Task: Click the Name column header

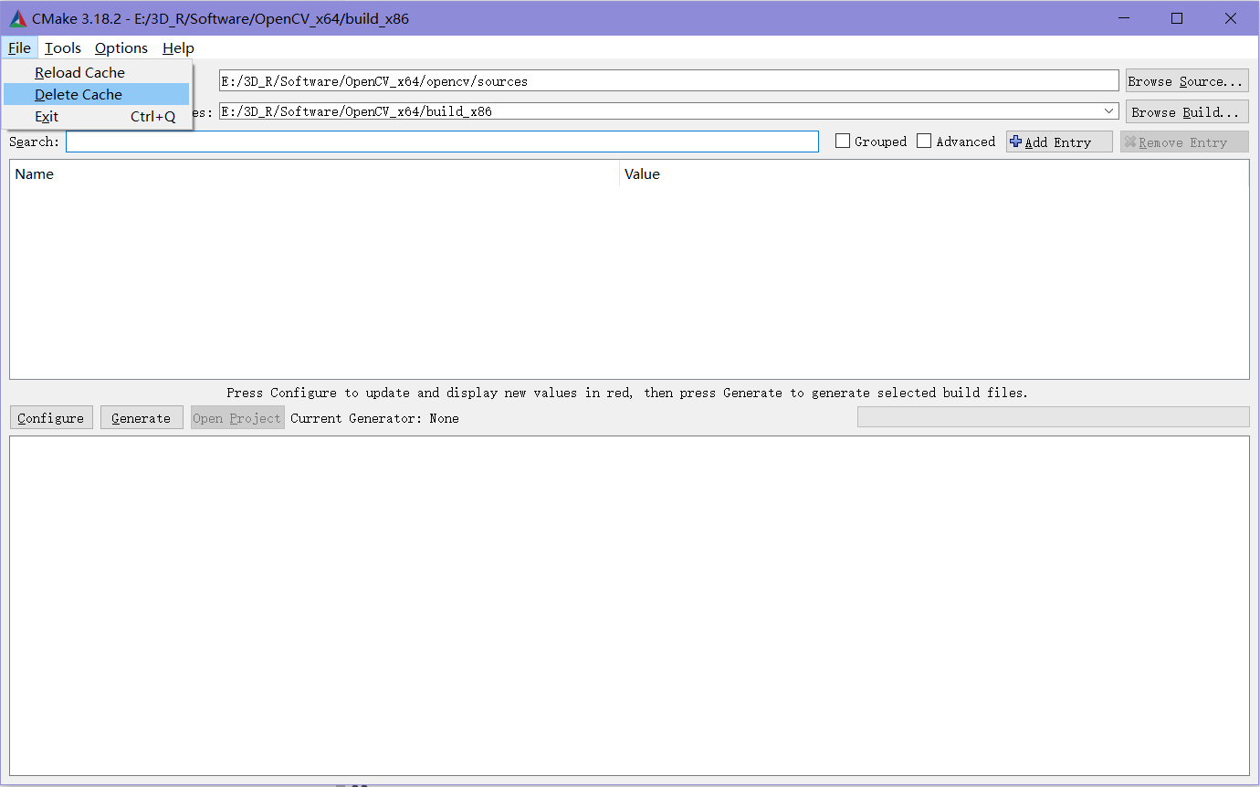Action: (x=315, y=173)
